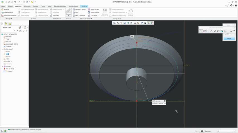Select the FRONT datum plane
This screenshot has height=133, width=238.
[x=9, y=37]
